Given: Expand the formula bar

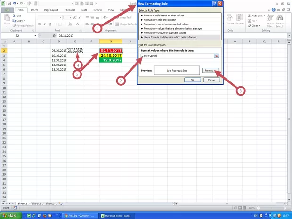Looking at the screenshot, I should (289, 36).
